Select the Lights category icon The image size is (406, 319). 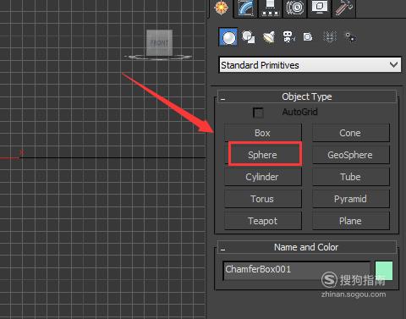pos(269,37)
